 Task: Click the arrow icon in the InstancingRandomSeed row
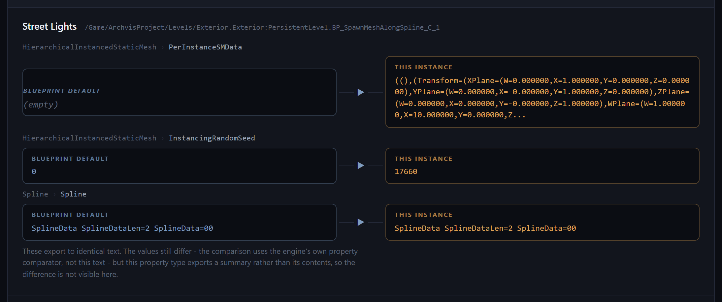[x=361, y=166]
